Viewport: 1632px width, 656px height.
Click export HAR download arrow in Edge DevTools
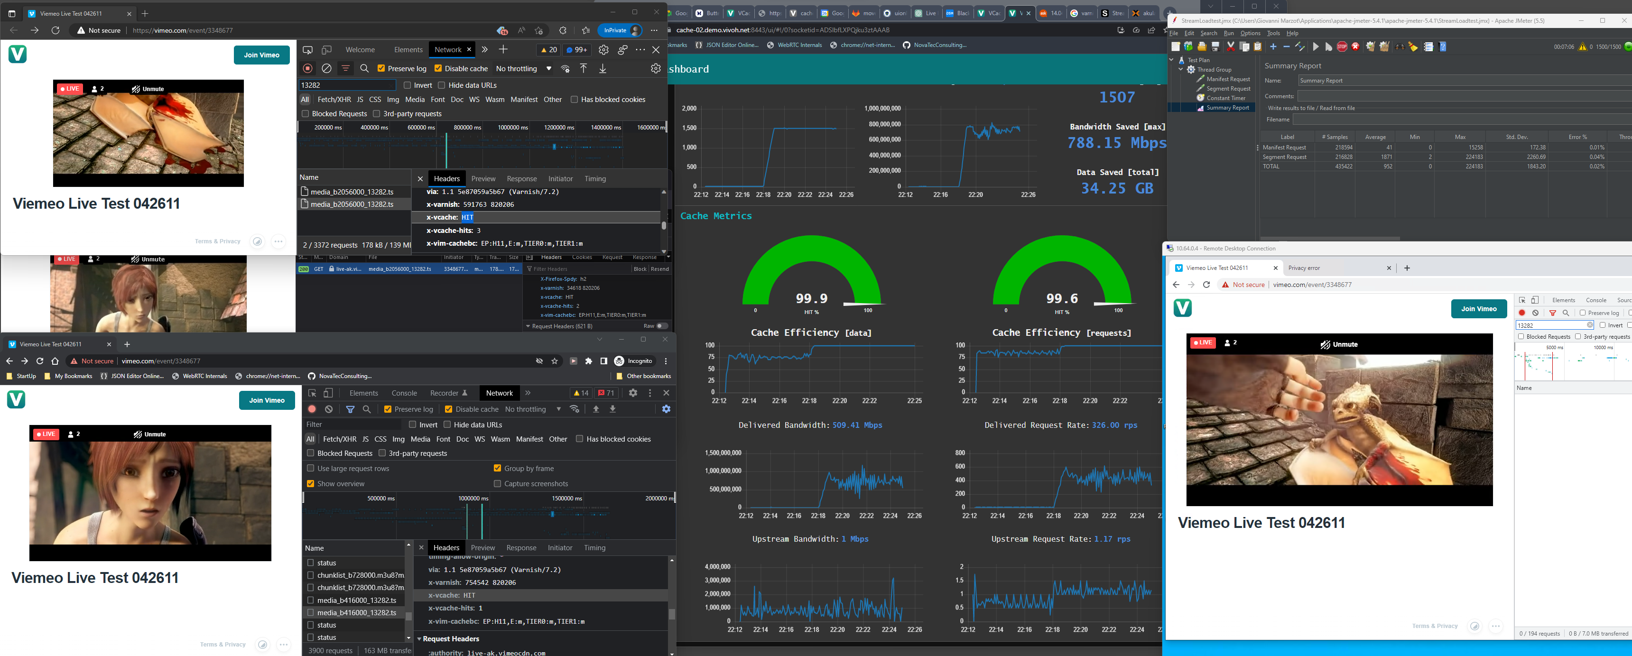point(603,68)
